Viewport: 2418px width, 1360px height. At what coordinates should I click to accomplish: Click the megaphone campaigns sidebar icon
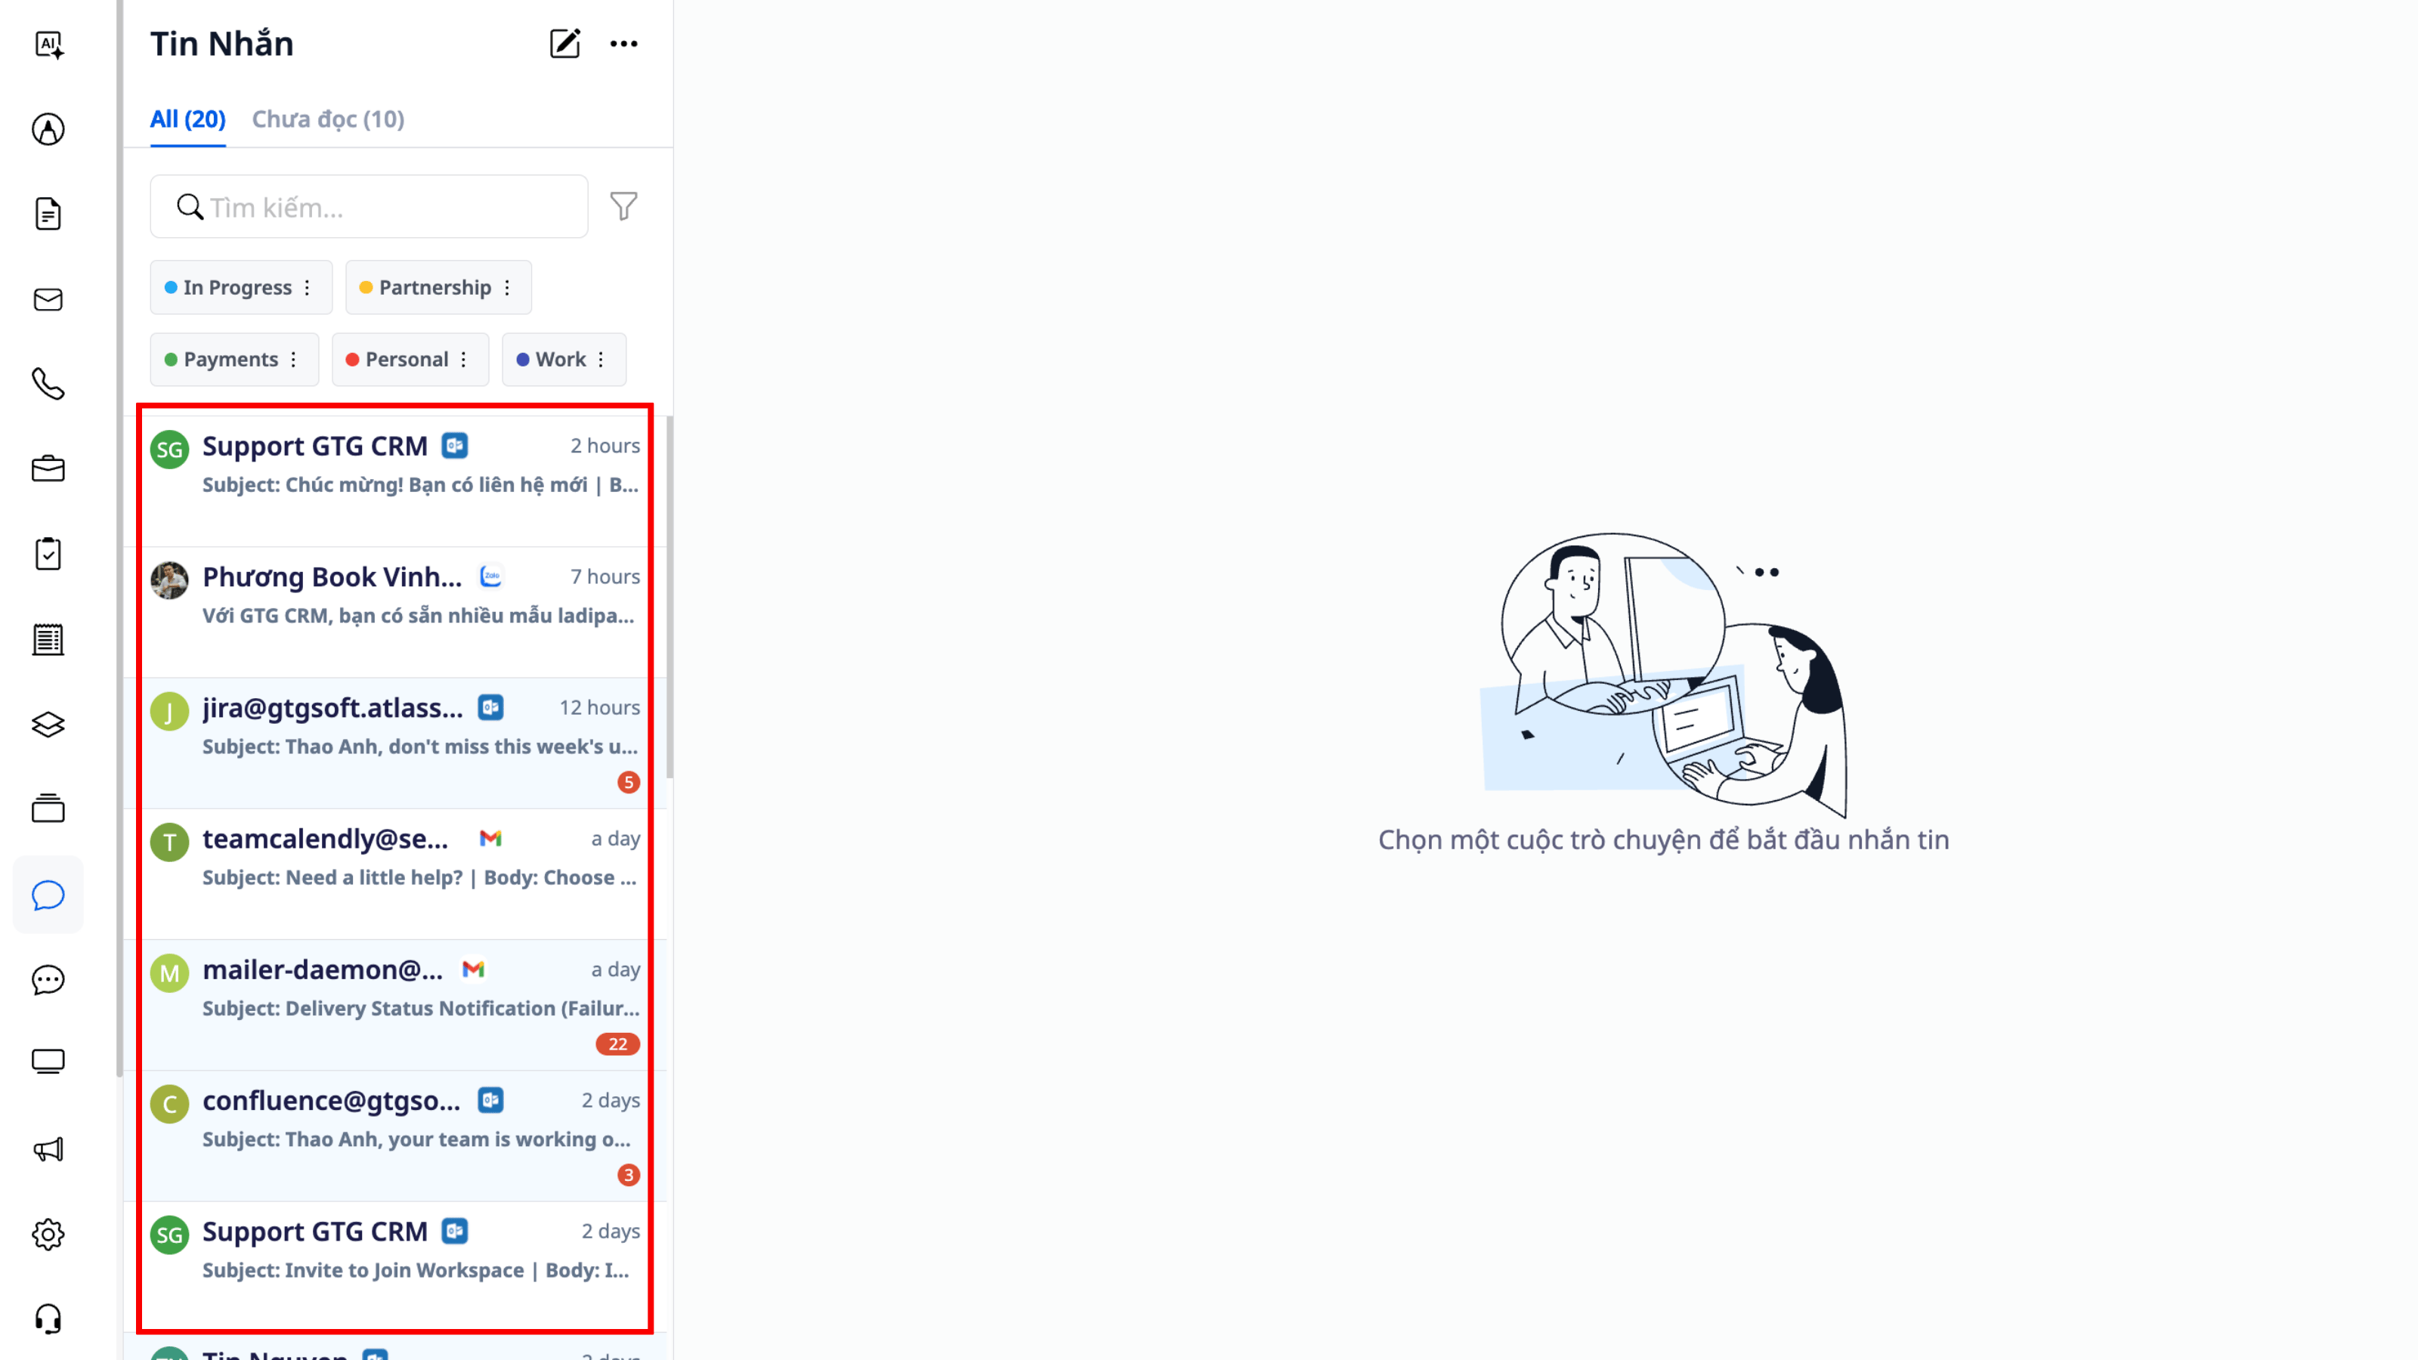(x=48, y=1148)
